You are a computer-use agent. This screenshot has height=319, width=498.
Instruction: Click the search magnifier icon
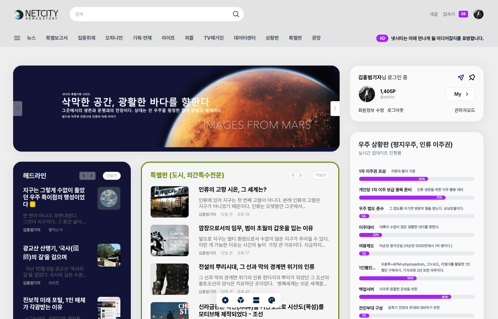click(x=236, y=14)
